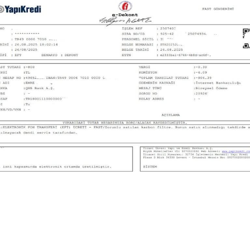The height and width of the screenshot is (250, 250).
Task: Click the IBAN:TR49 0006 7010 0000 text
Action: [73, 78]
